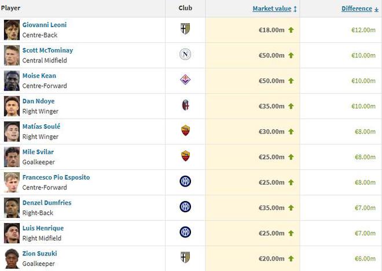Click Parma crest in Zion Suzuki row
382x271 pixels.
185,258
